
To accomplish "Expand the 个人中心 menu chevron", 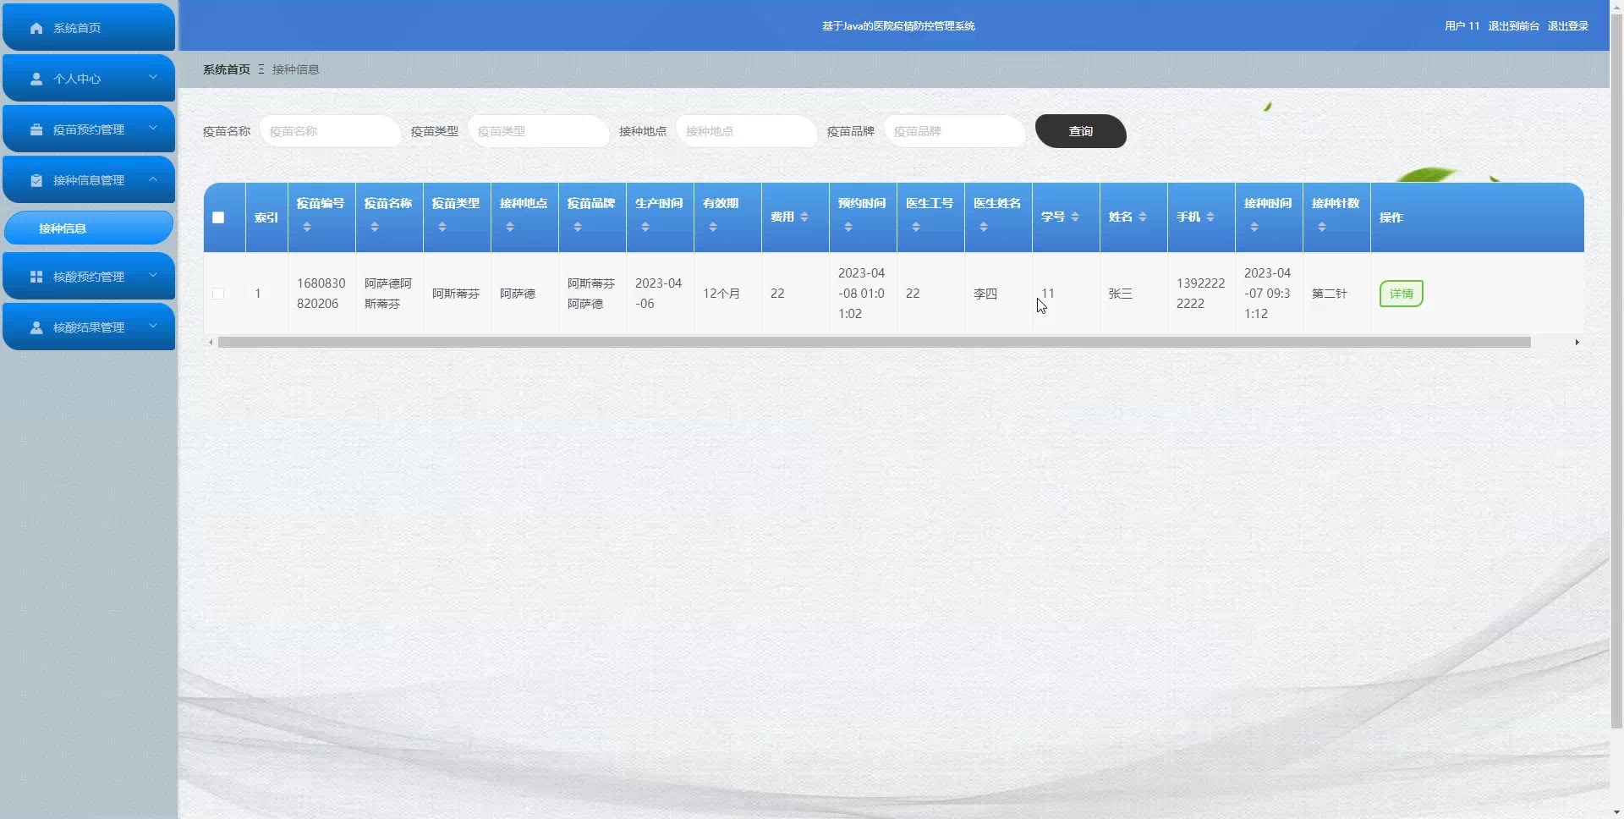I will point(153,77).
